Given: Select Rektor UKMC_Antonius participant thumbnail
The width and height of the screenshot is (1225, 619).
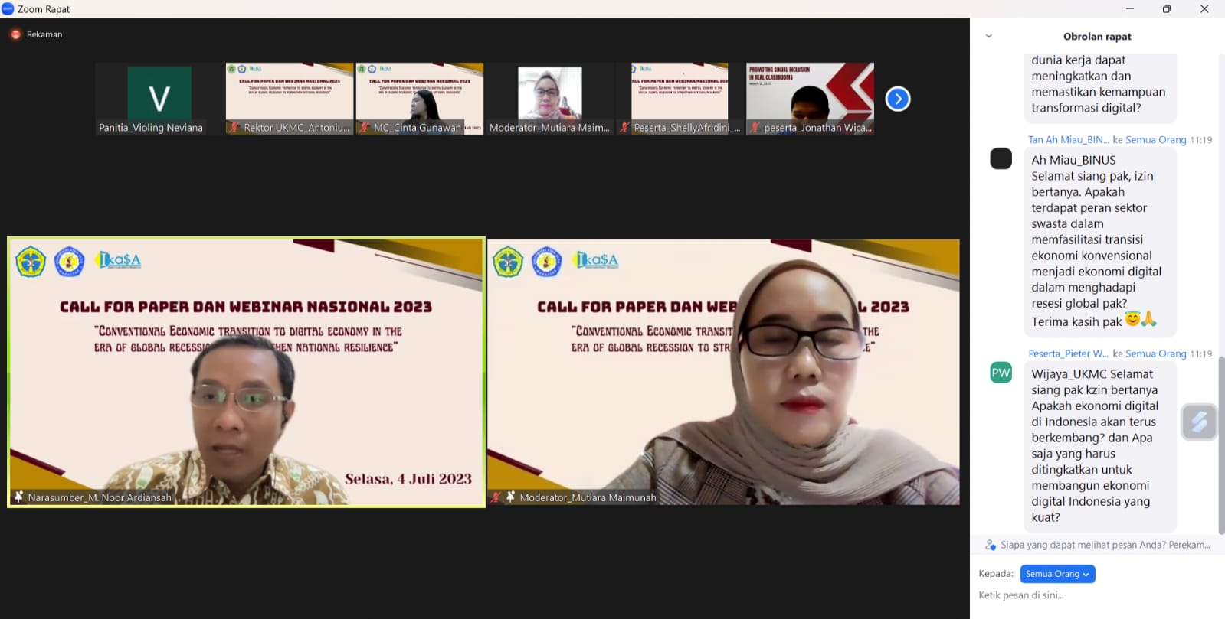Looking at the screenshot, I should (290, 99).
